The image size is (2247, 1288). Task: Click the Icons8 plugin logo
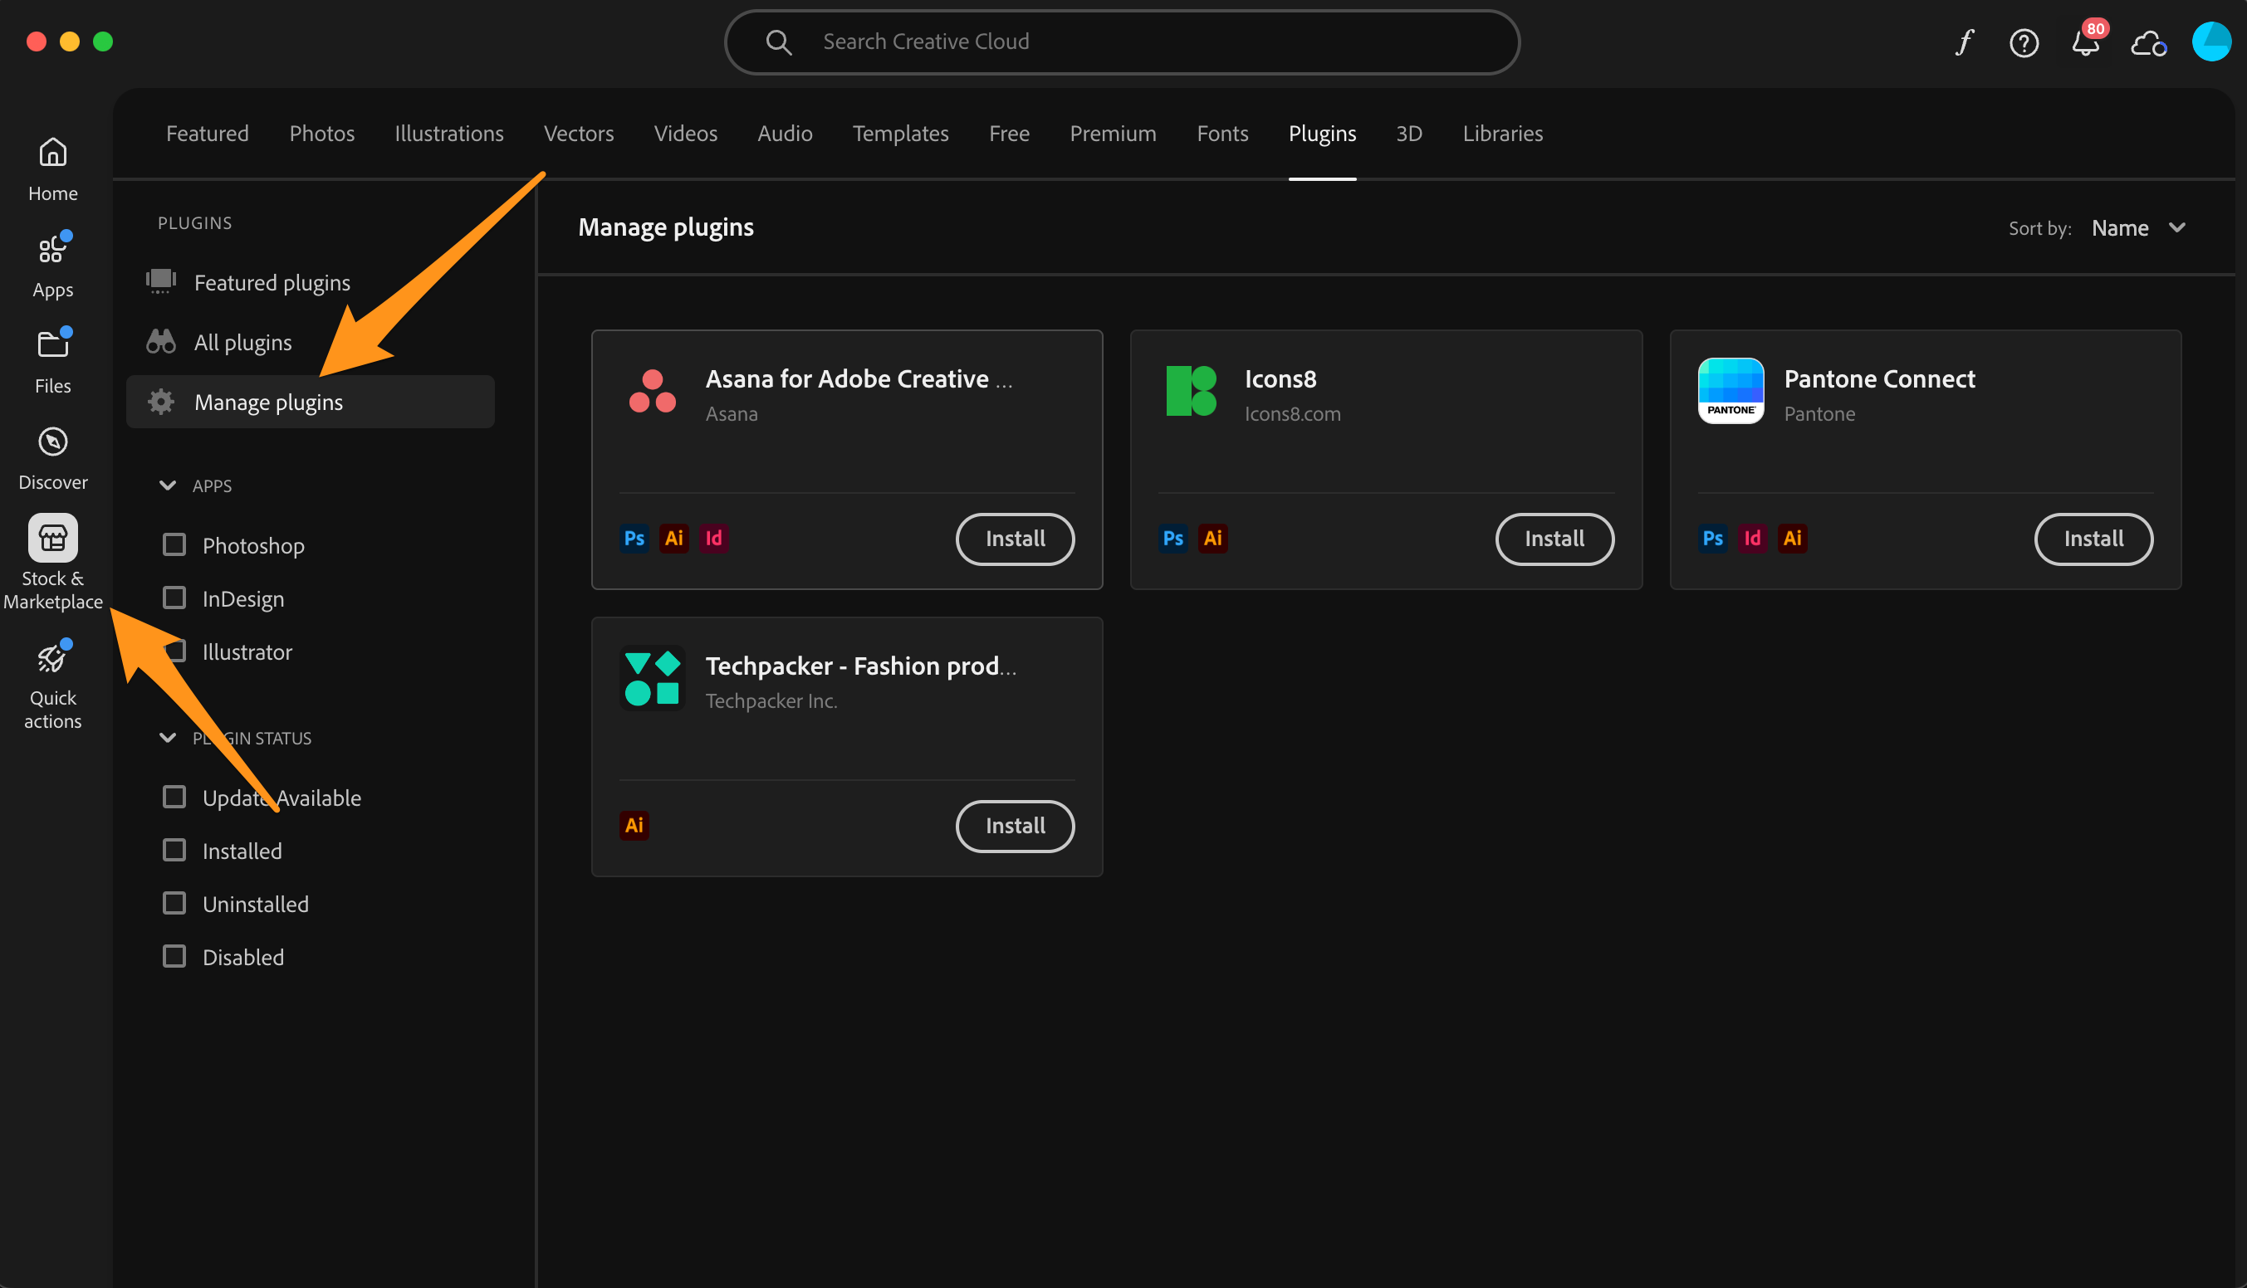[1192, 391]
